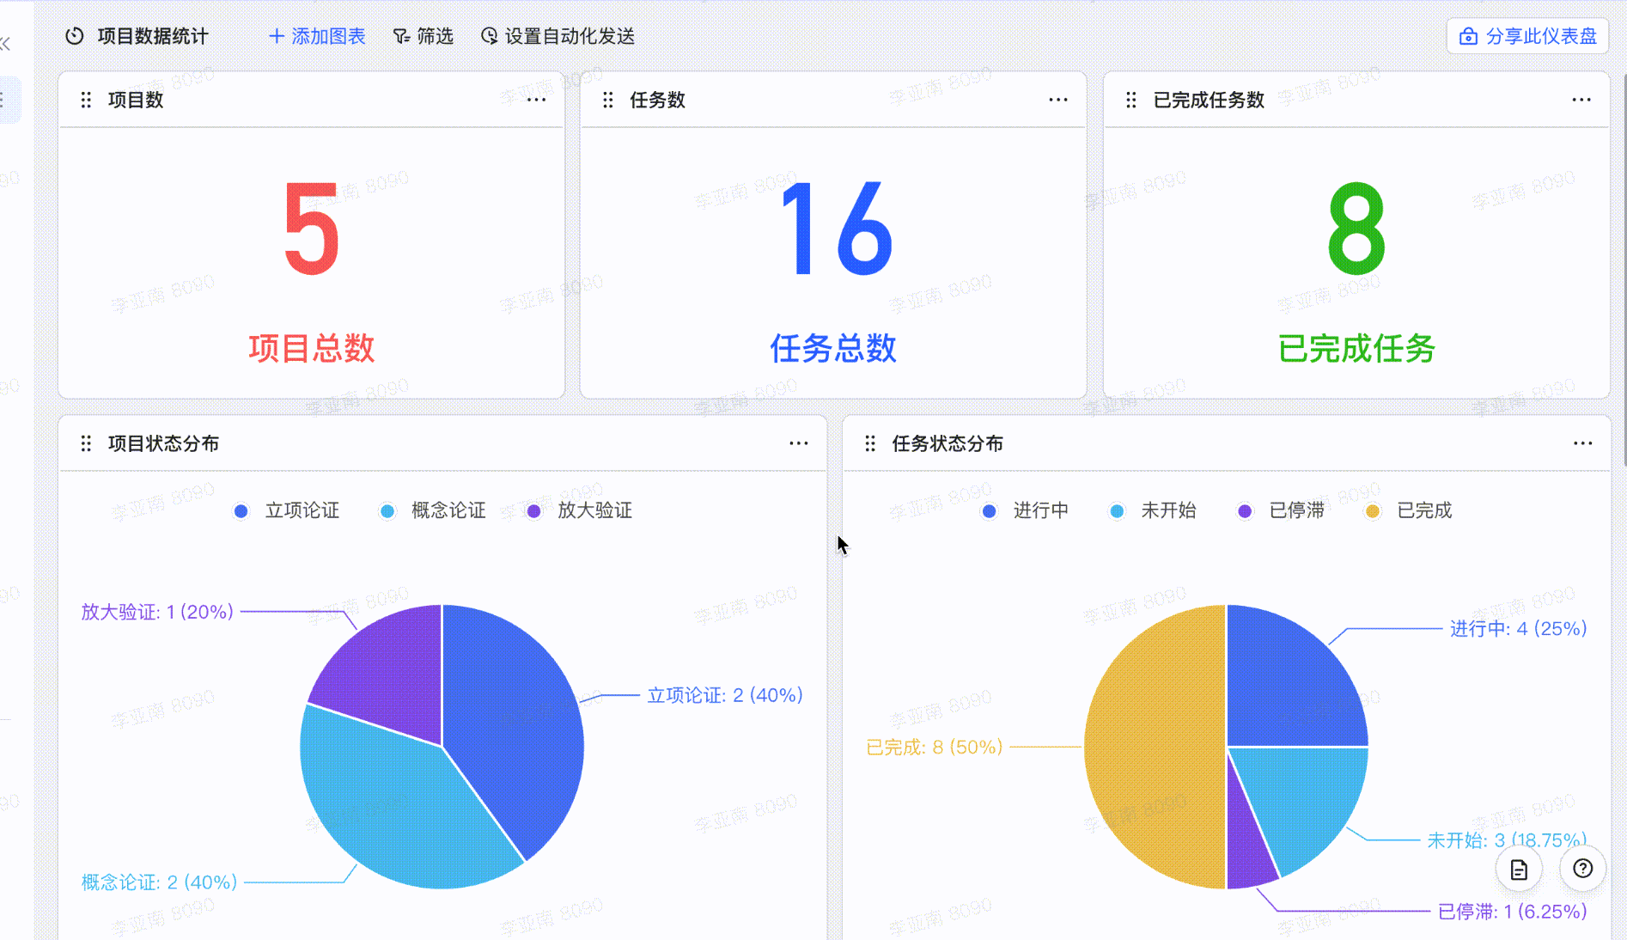The height and width of the screenshot is (940, 1627).
Task: Toggle 立项论证 legend series in pie chart
Action: coord(287,510)
